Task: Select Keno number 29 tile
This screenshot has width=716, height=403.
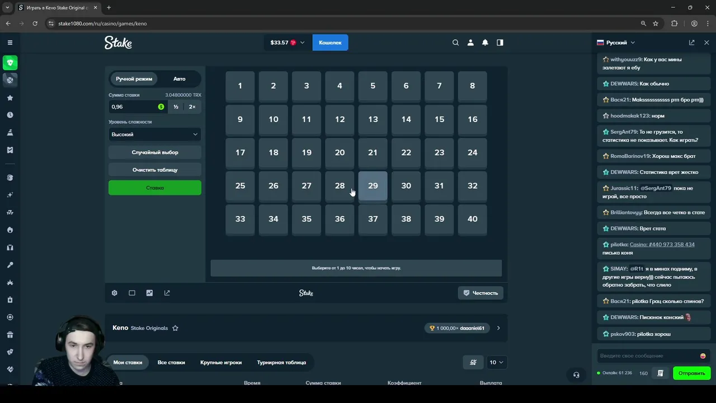Action: pos(373,186)
